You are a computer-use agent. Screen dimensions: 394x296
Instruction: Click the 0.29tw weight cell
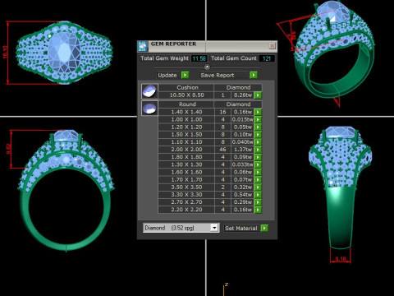pyautogui.click(x=242, y=202)
